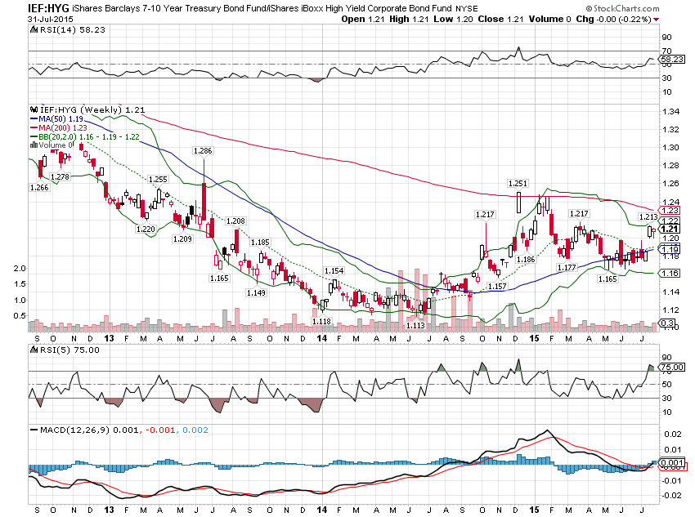The height and width of the screenshot is (517, 695).
Task: Click the blue 1.19 axis tag
Action: [670, 249]
